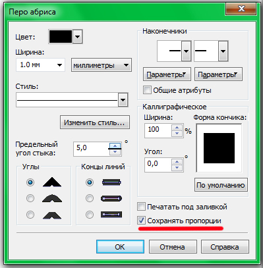Choose the second line caps radio button
This screenshot has height=268, width=263.
coord(90,198)
